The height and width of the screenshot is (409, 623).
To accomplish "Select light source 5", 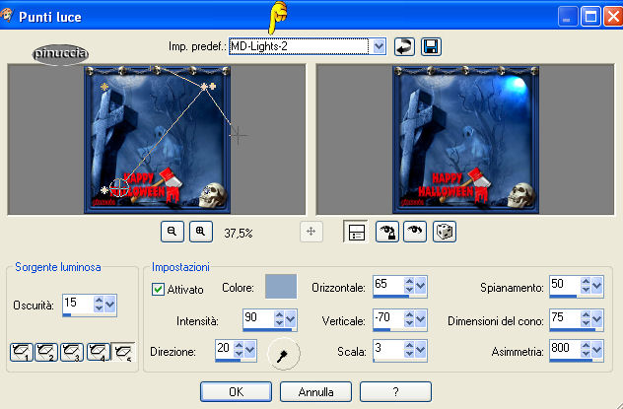I will [123, 352].
